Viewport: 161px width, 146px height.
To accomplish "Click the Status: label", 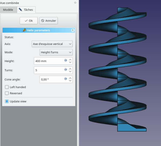I will coord(9,37).
